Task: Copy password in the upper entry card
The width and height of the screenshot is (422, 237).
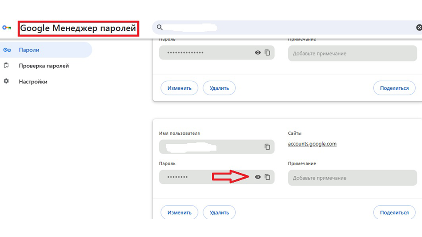Action: 267,53
